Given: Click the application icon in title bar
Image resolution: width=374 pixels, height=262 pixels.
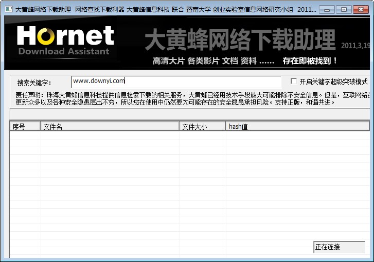Looking at the screenshot, I should tap(9, 9).
